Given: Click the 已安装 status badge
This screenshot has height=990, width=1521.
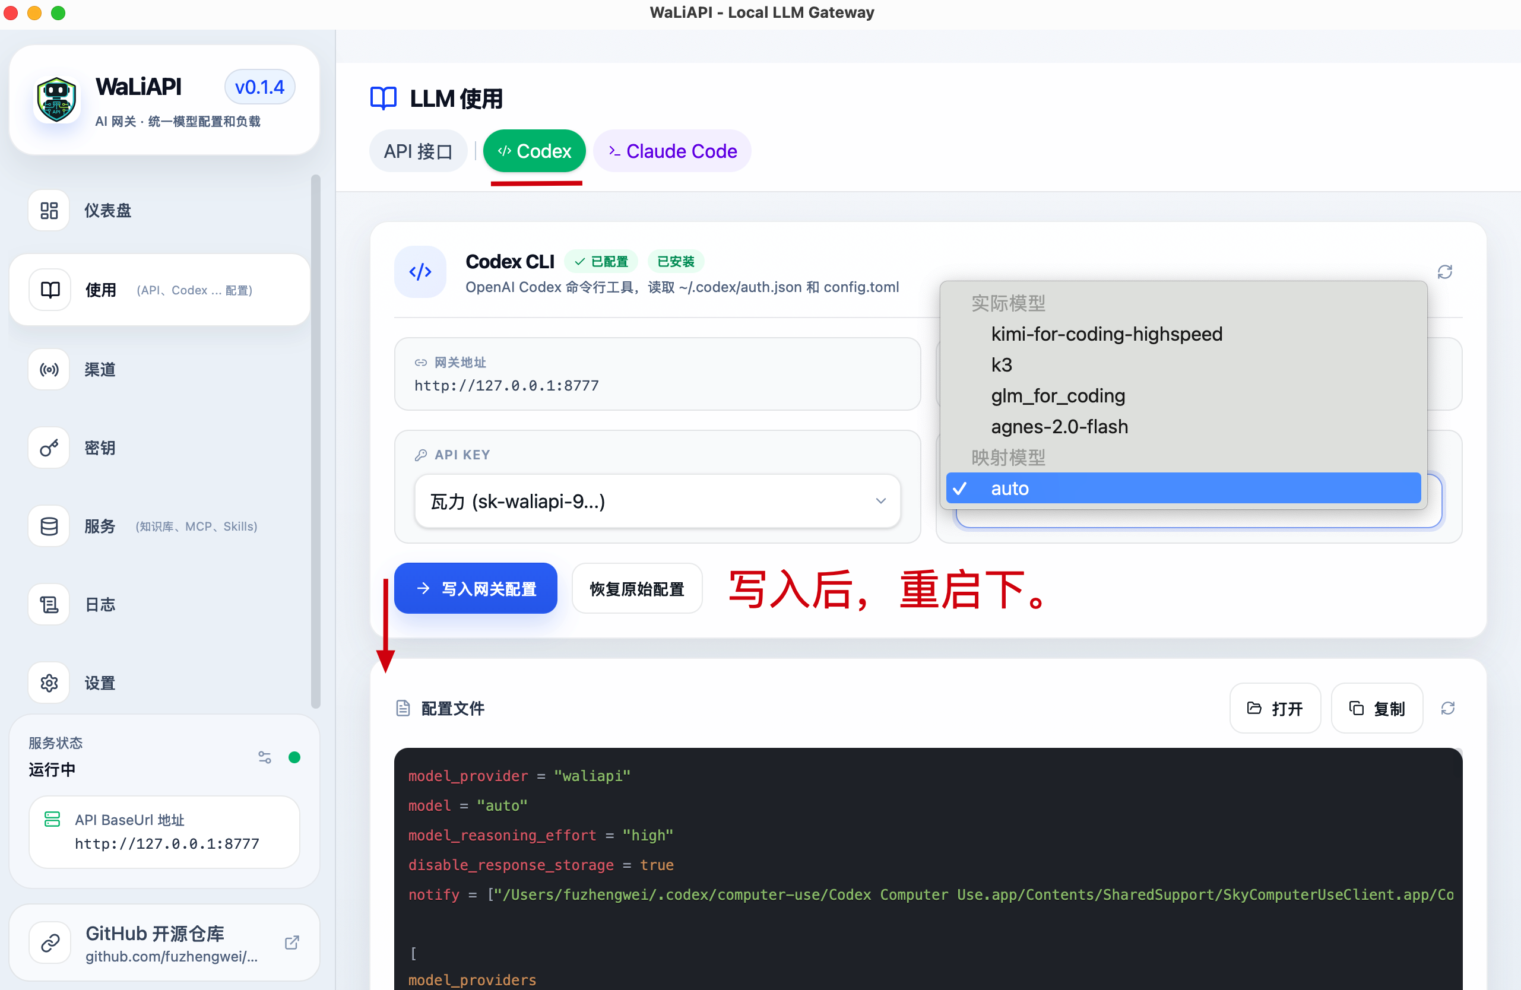Looking at the screenshot, I should tap(676, 261).
